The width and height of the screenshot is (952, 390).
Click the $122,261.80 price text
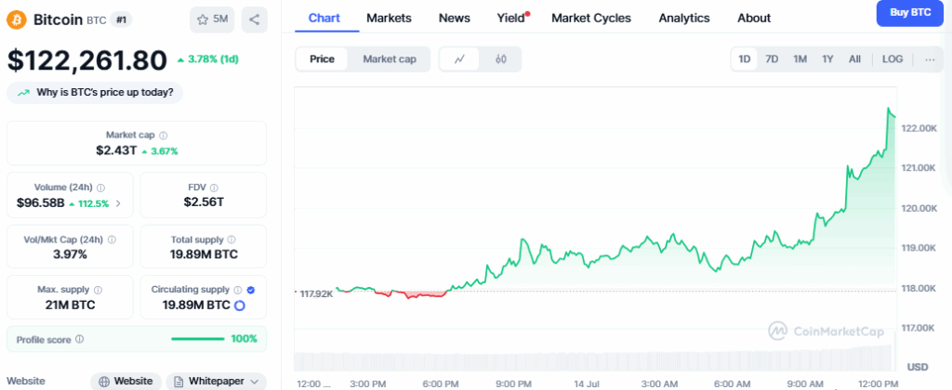pyautogui.click(x=86, y=60)
